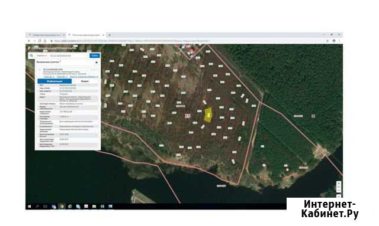
Task: Click the magnifier search icon in map panel
Action: [x=31, y=55]
